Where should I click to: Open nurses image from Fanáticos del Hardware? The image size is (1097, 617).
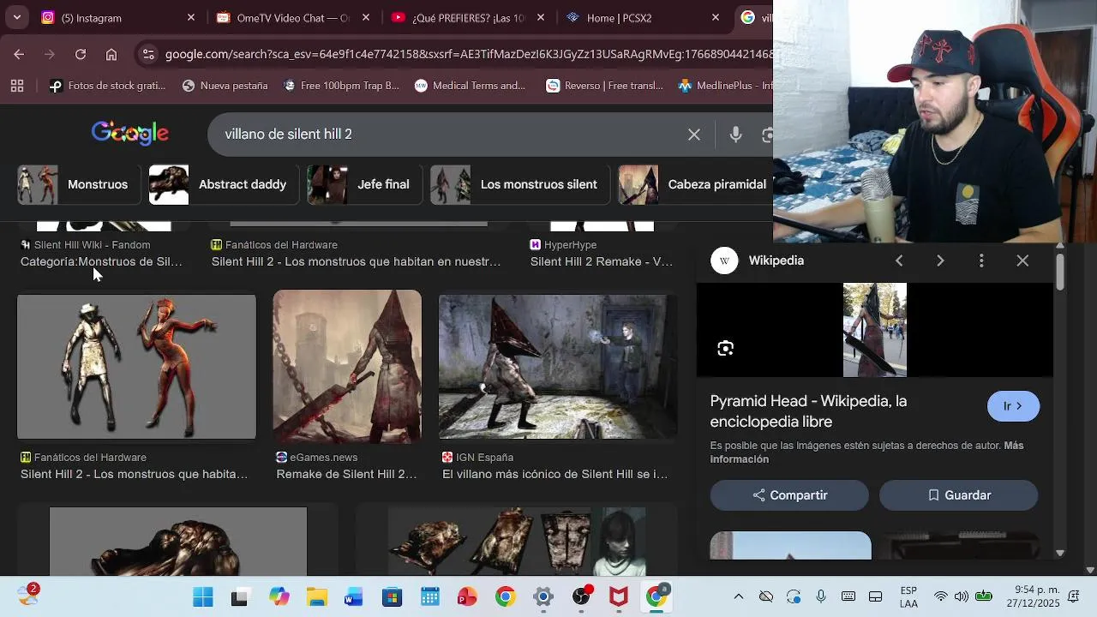click(x=136, y=367)
